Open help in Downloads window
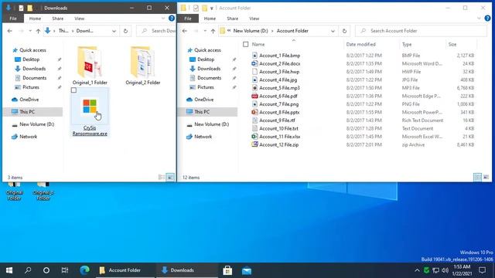 pos(172,19)
